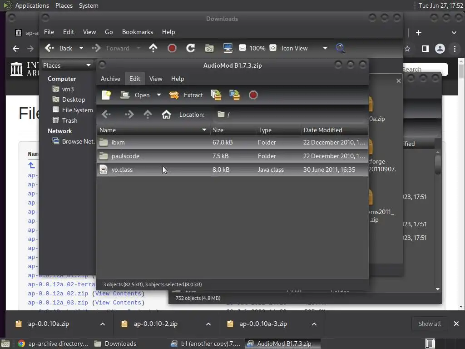Select the ibxm folder row

click(232, 142)
